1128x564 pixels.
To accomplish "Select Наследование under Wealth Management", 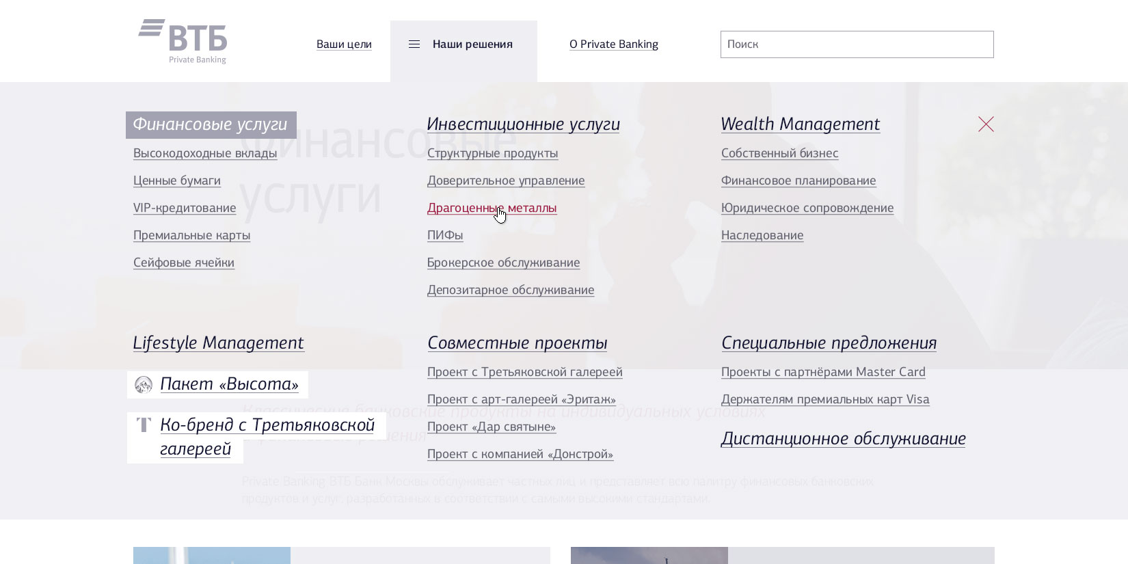I will click(762, 235).
